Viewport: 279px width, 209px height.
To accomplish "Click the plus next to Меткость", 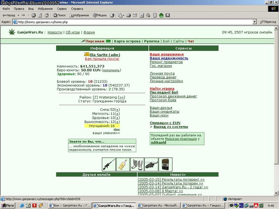I will coord(117,114).
